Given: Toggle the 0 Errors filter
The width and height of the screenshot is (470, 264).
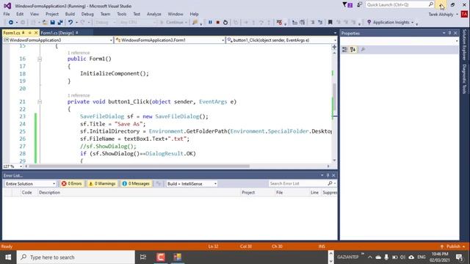Looking at the screenshot, I should coord(72,184).
